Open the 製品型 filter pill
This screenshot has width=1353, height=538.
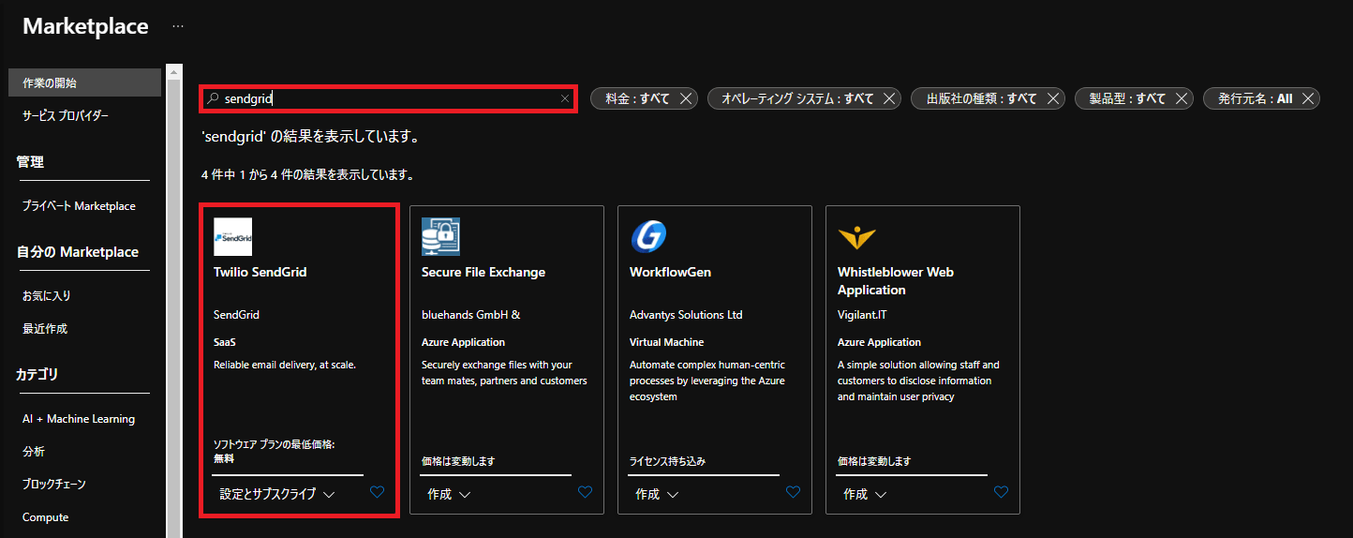1127,98
